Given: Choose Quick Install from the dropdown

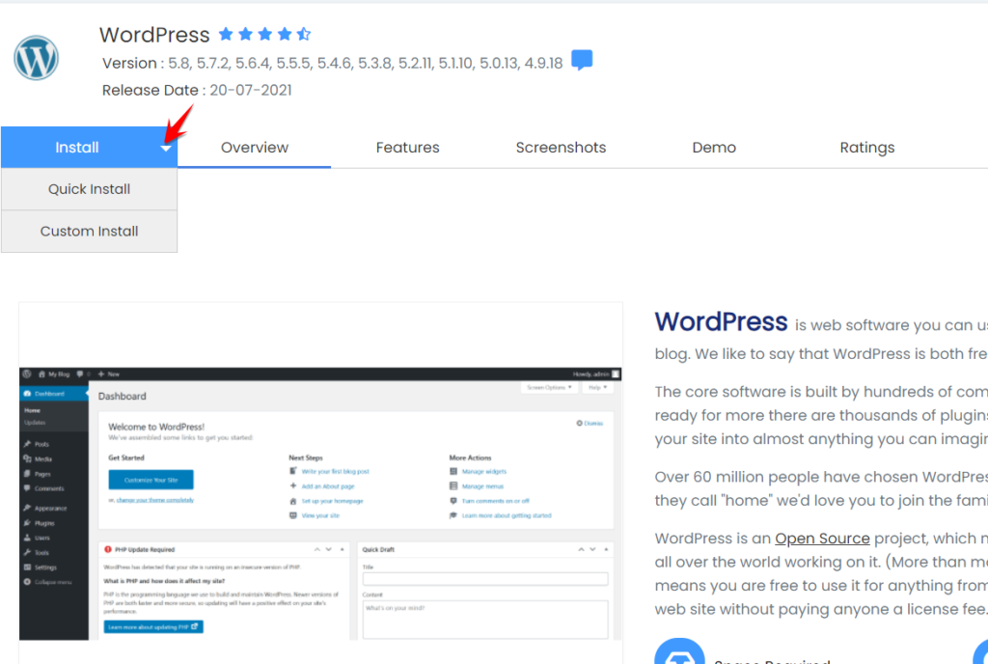Looking at the screenshot, I should (x=90, y=189).
